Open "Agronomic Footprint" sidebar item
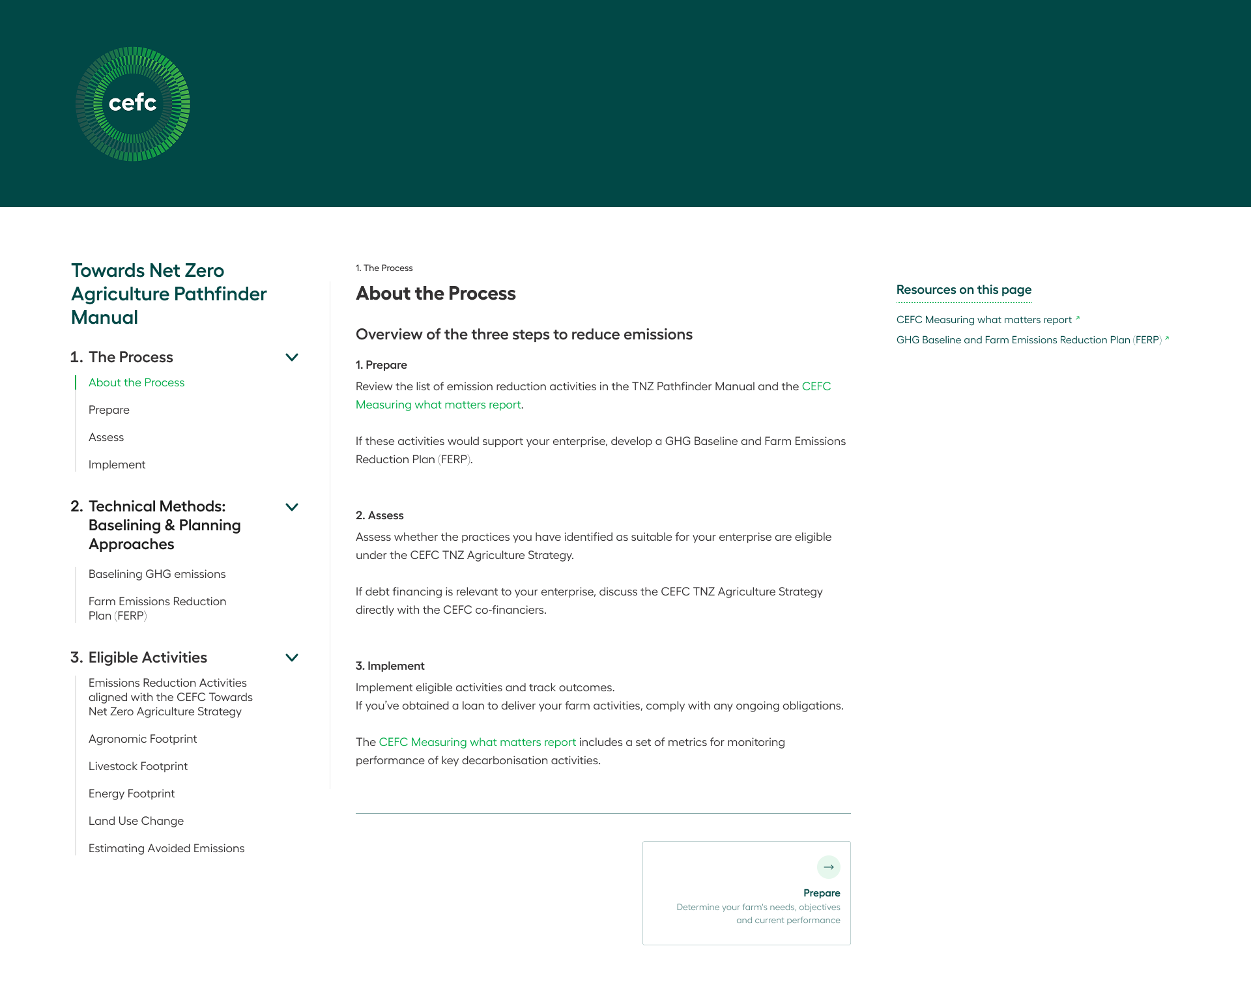This screenshot has width=1251, height=1002. tap(143, 739)
